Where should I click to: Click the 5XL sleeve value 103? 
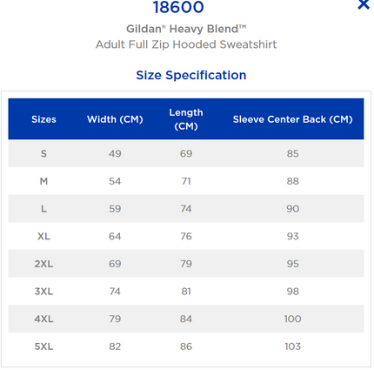(x=293, y=346)
